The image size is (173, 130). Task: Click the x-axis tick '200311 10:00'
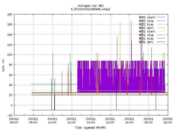(52, 121)
